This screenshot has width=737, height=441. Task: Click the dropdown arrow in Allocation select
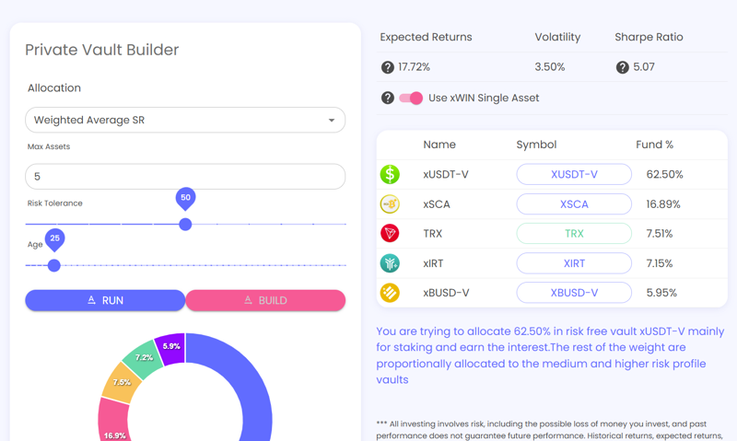tap(332, 121)
